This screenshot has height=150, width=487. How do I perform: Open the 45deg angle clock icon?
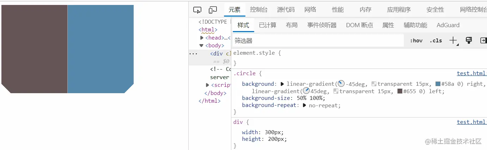(x=306, y=91)
